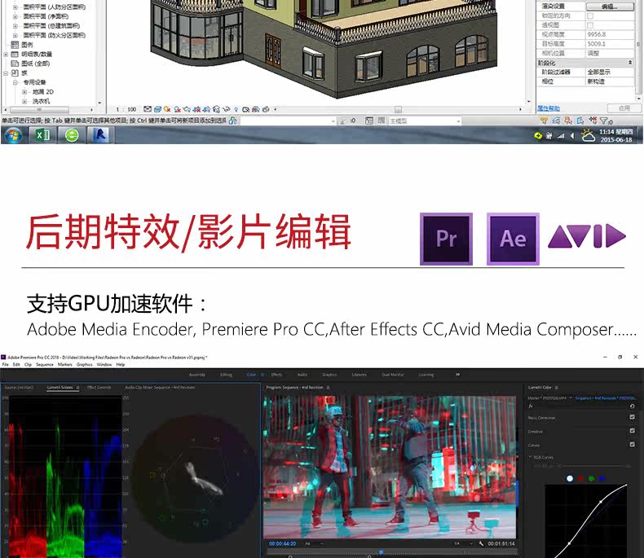This screenshot has width=644, height=558.
Task: Click the 编辑... button in Revit properties
Action: [x=610, y=7]
